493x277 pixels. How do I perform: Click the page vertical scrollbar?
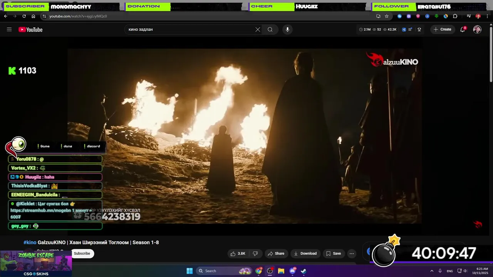tap(491, 54)
